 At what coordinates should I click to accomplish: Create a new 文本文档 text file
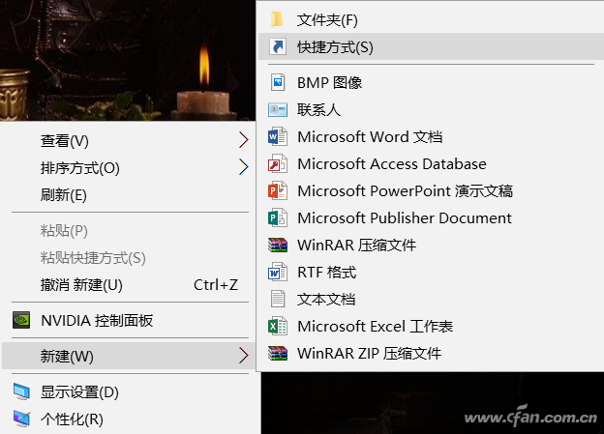(x=431, y=299)
